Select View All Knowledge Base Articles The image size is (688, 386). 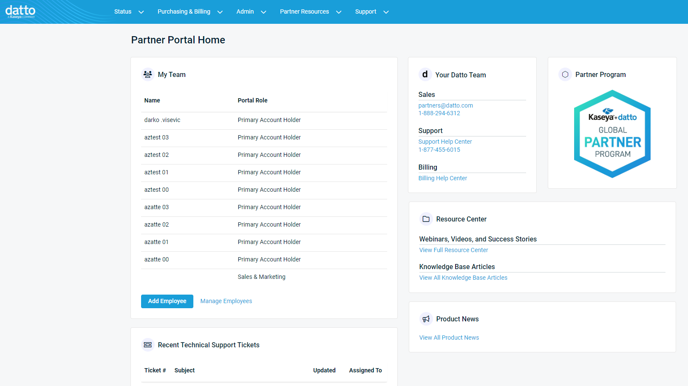[x=463, y=278]
